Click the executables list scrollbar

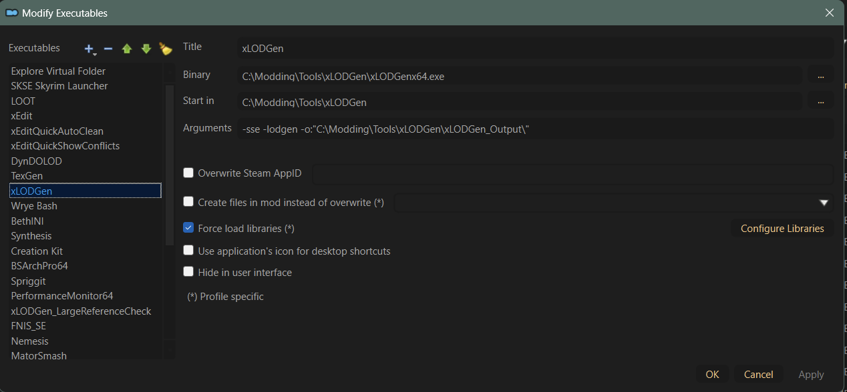(x=169, y=167)
